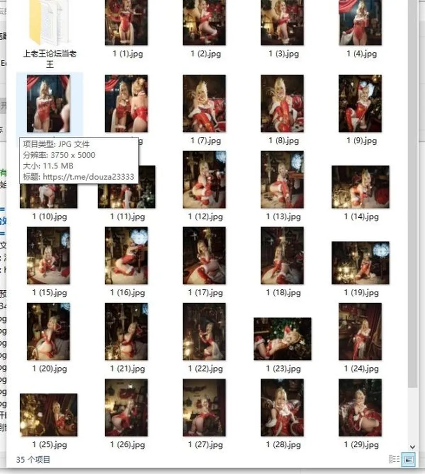Select the label 1 (15).jpg

(x=50, y=292)
